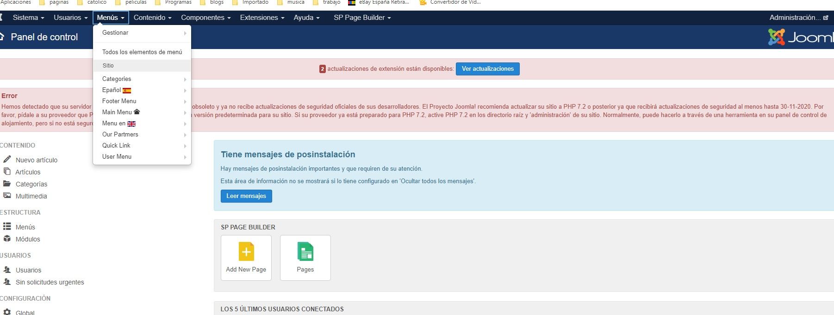Click the Artículos stack icon

pyautogui.click(x=7, y=171)
